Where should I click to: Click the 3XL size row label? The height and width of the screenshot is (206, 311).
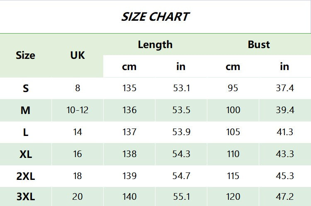pyautogui.click(x=26, y=197)
